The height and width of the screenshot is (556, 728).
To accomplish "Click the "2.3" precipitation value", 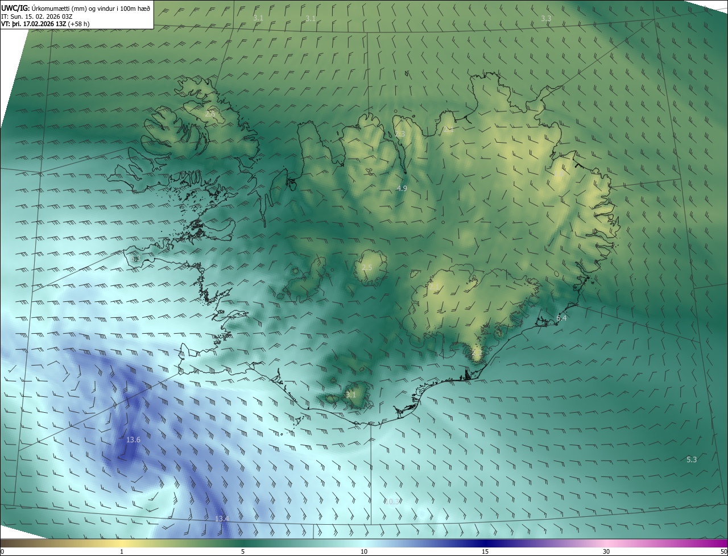I will click(x=400, y=134).
